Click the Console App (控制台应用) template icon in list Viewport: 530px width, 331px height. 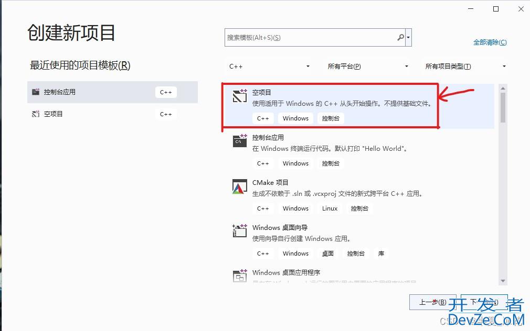[x=240, y=141]
